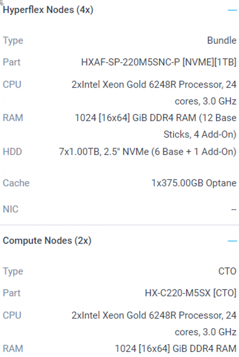Click the empty NIC value dashes
The width and height of the screenshot is (239, 357).
coord(234,209)
